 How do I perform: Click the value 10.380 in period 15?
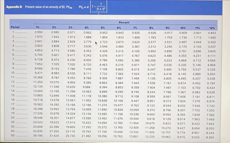click(x=103, y=96)
